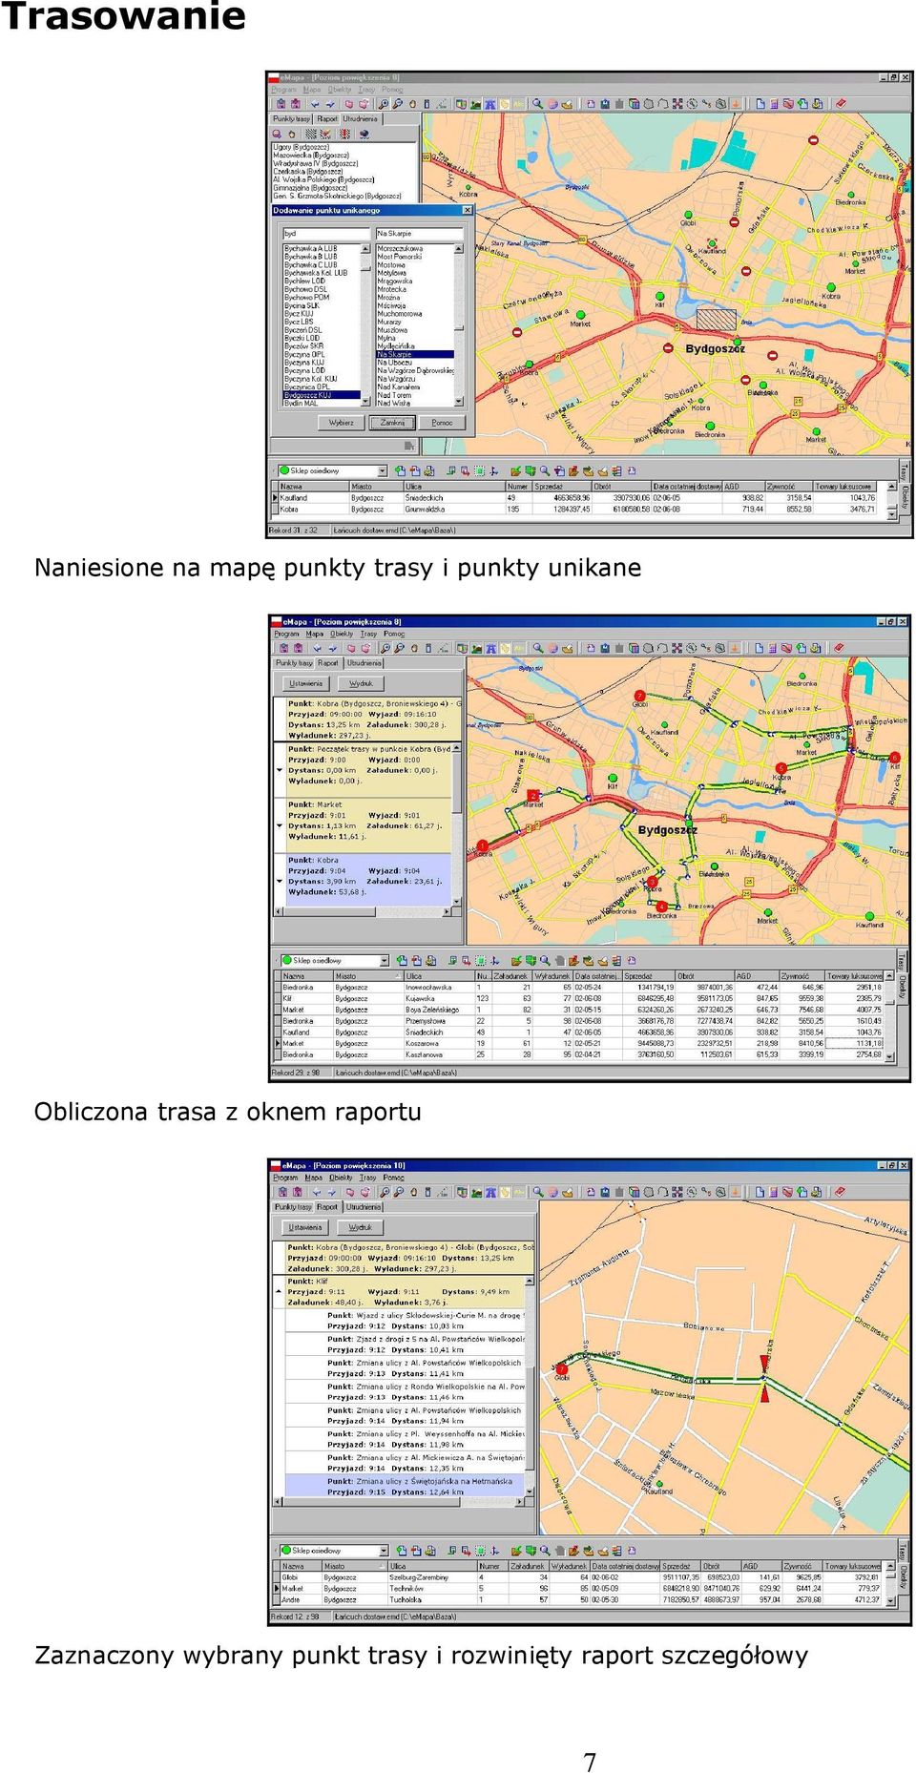
Task: Expand the highlighted 'Punkt: Kobra' report entry
Action: 280,881
